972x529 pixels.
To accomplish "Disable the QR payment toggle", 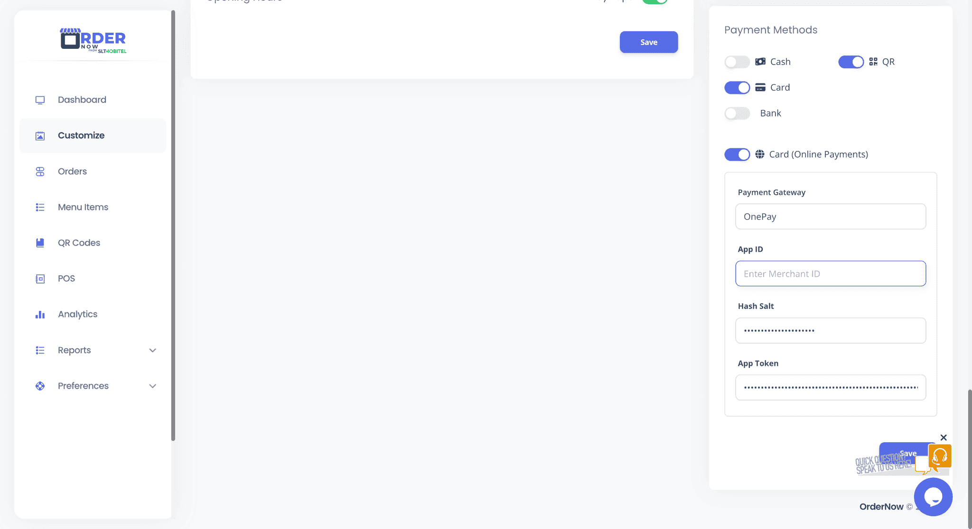I will point(851,62).
